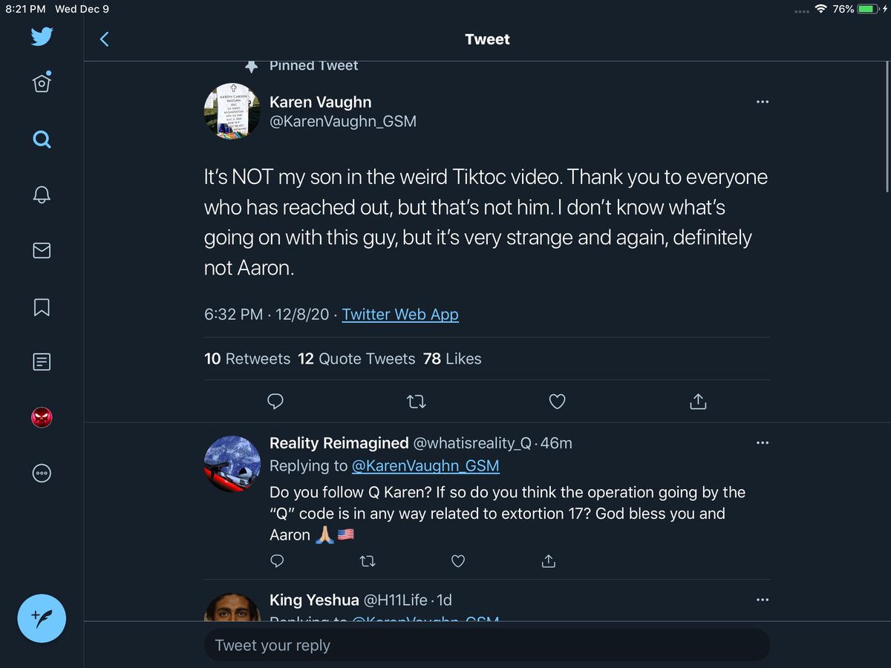Open the Twitter Web App link
The width and height of the screenshot is (891, 668).
(x=400, y=314)
